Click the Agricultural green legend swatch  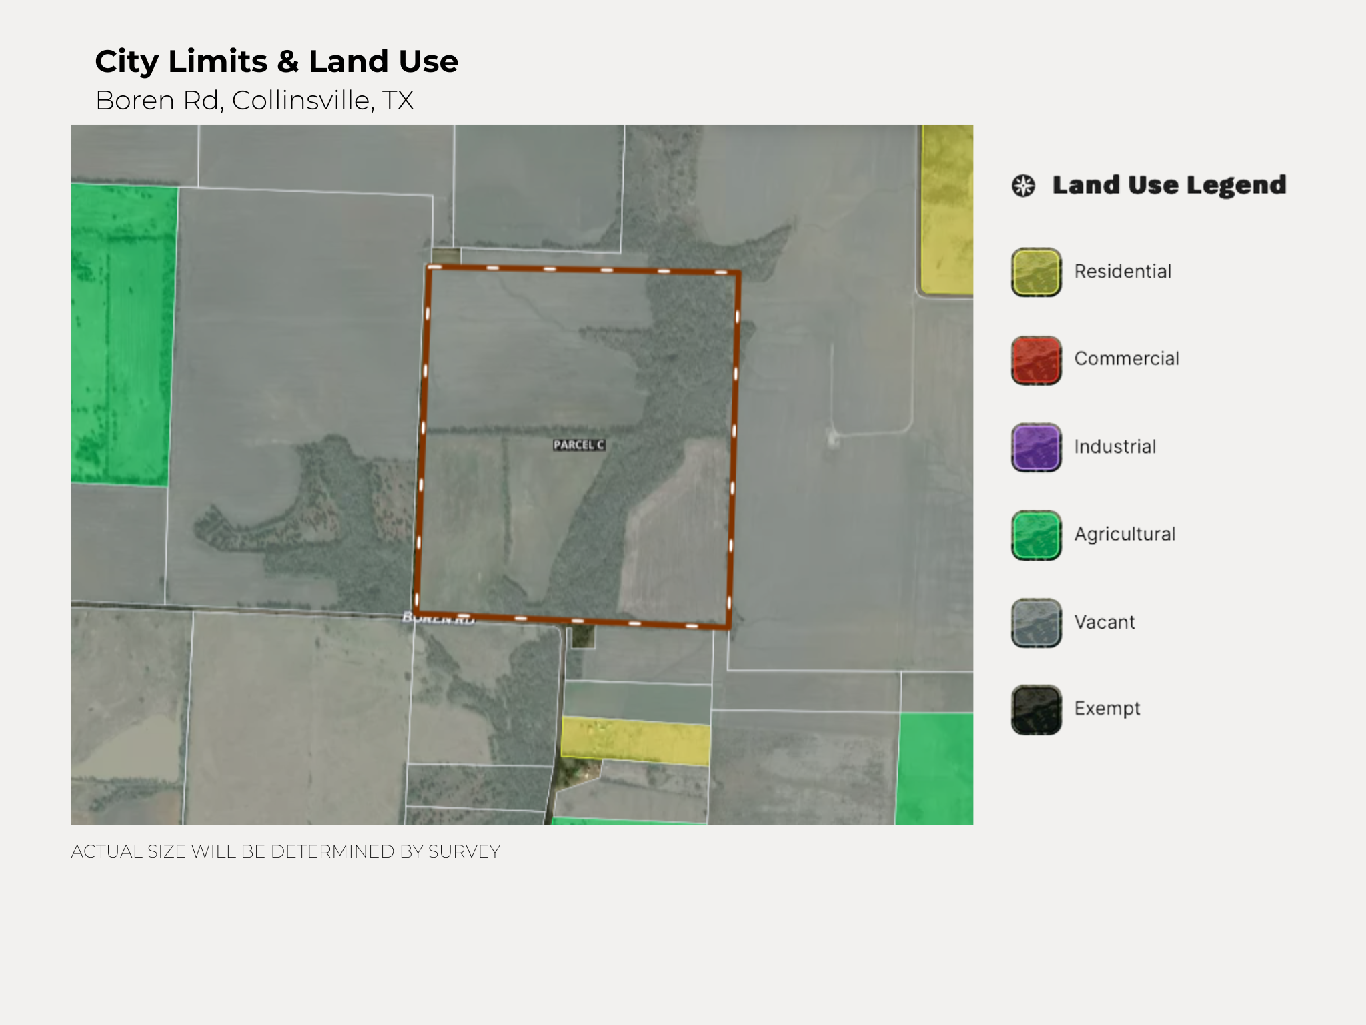click(1036, 535)
